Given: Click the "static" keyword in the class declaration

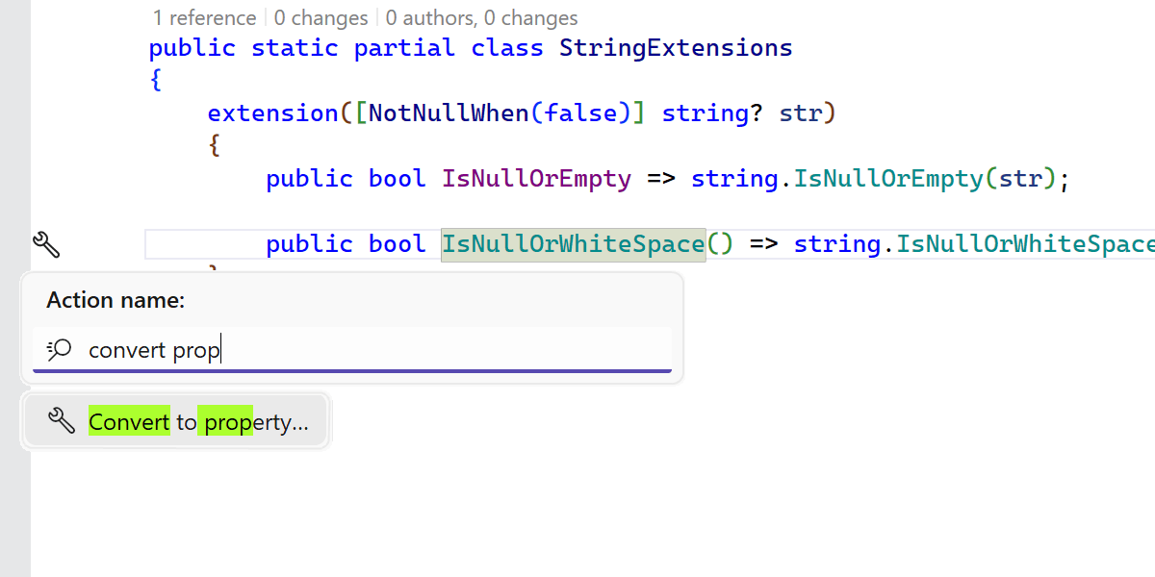Looking at the screenshot, I should tap(295, 48).
